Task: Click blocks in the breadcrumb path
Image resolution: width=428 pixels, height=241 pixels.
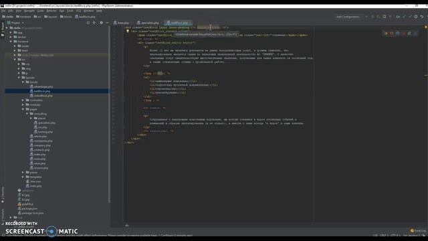Action: pos(66,17)
